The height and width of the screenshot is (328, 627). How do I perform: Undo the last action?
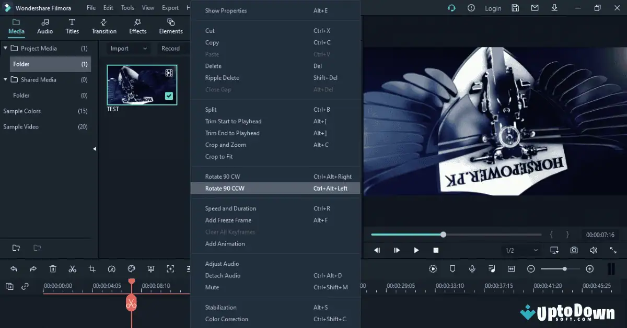14,268
